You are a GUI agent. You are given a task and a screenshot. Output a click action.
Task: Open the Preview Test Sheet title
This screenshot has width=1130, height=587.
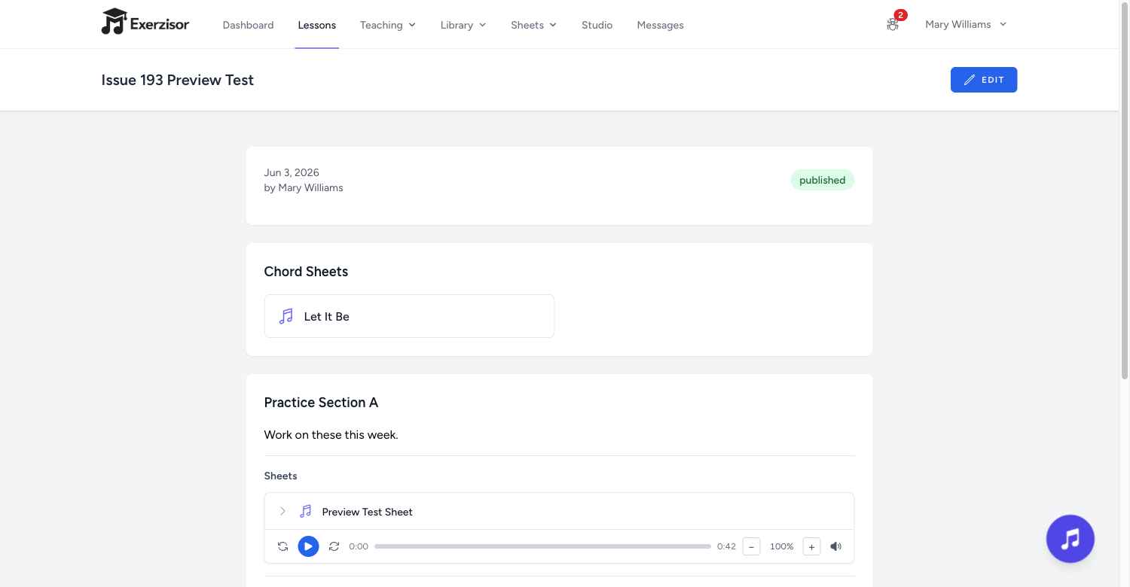point(367,512)
